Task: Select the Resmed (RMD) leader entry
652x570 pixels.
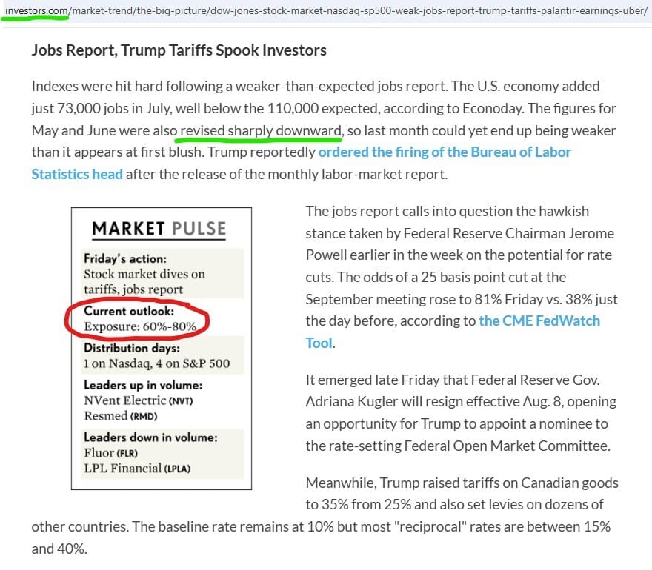Action: click(121, 416)
